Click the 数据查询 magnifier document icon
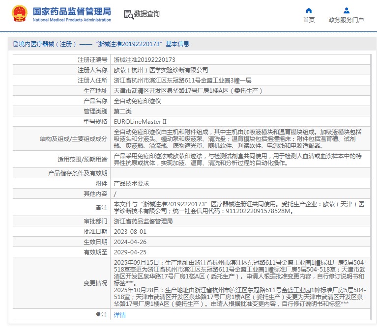 point(129,14)
